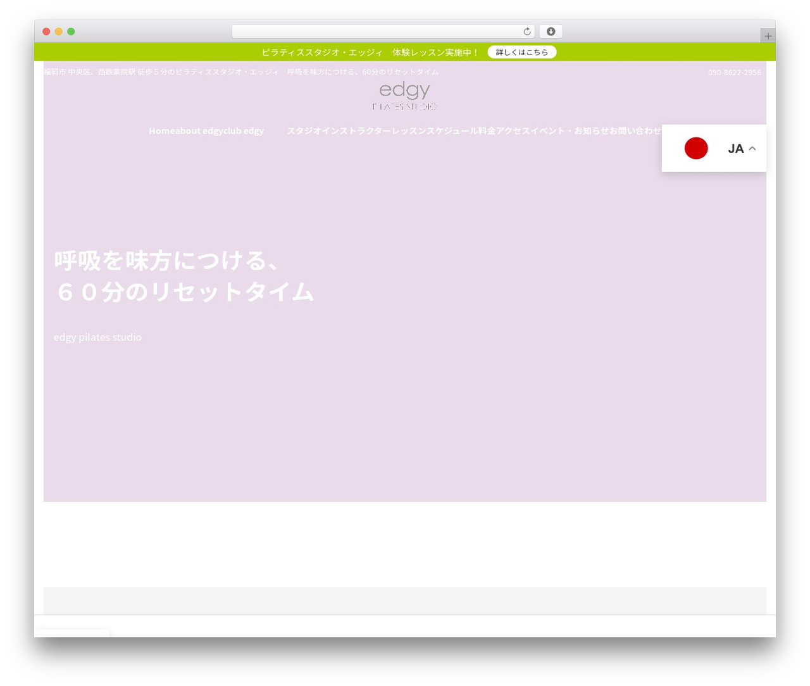Click the 詳しくはこちら button
The image size is (810, 686).
[x=522, y=52]
